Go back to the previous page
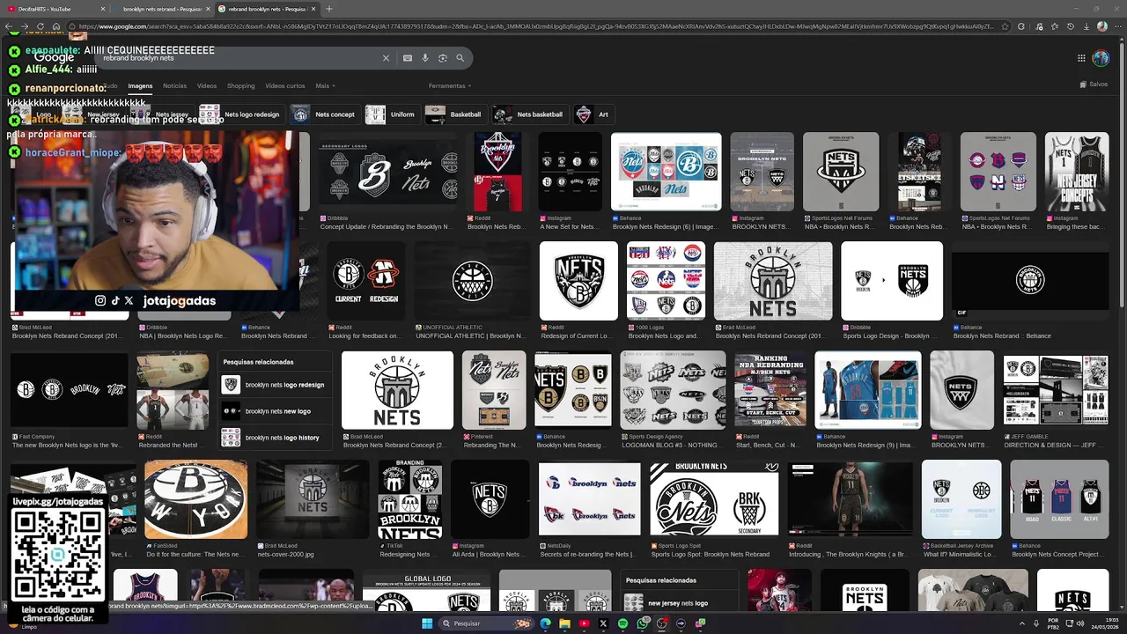The image size is (1127, 634). pyautogui.click(x=9, y=26)
